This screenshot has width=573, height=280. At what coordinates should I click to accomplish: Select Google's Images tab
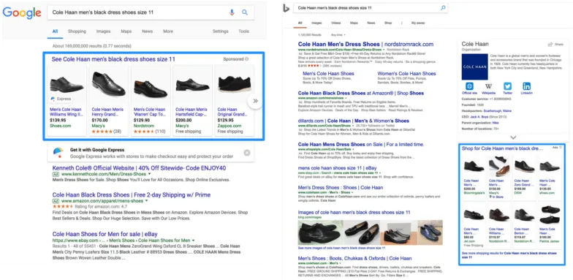[104, 31]
